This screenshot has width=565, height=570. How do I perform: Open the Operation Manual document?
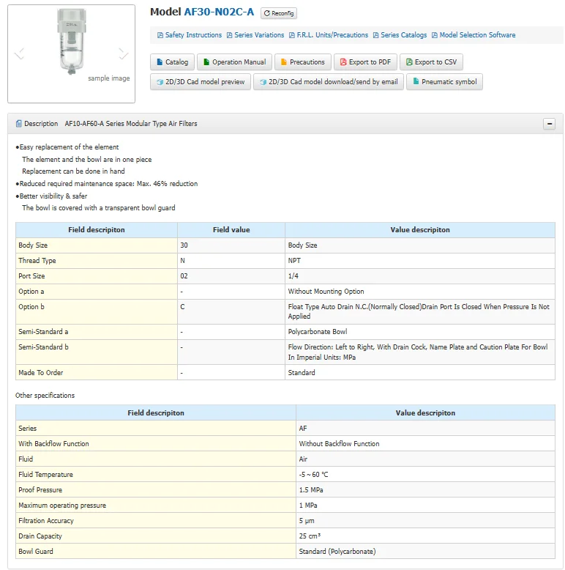point(234,62)
